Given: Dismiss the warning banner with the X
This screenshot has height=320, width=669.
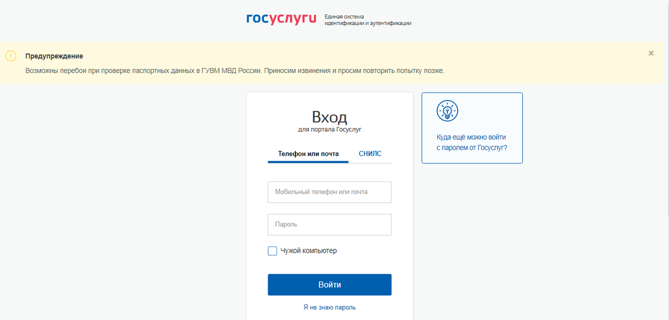Looking at the screenshot, I should (651, 53).
